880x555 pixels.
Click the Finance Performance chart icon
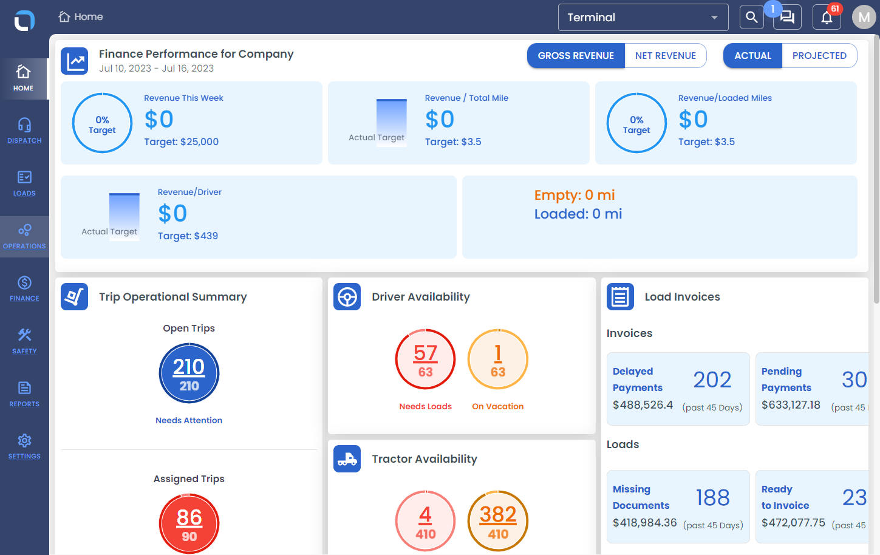[x=75, y=61]
